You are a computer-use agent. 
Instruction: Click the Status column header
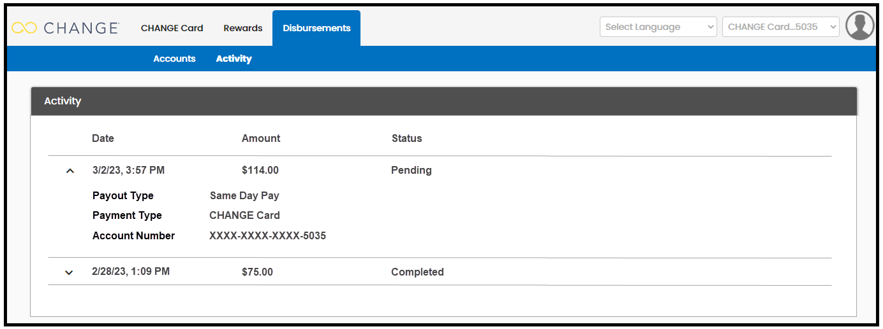(407, 138)
